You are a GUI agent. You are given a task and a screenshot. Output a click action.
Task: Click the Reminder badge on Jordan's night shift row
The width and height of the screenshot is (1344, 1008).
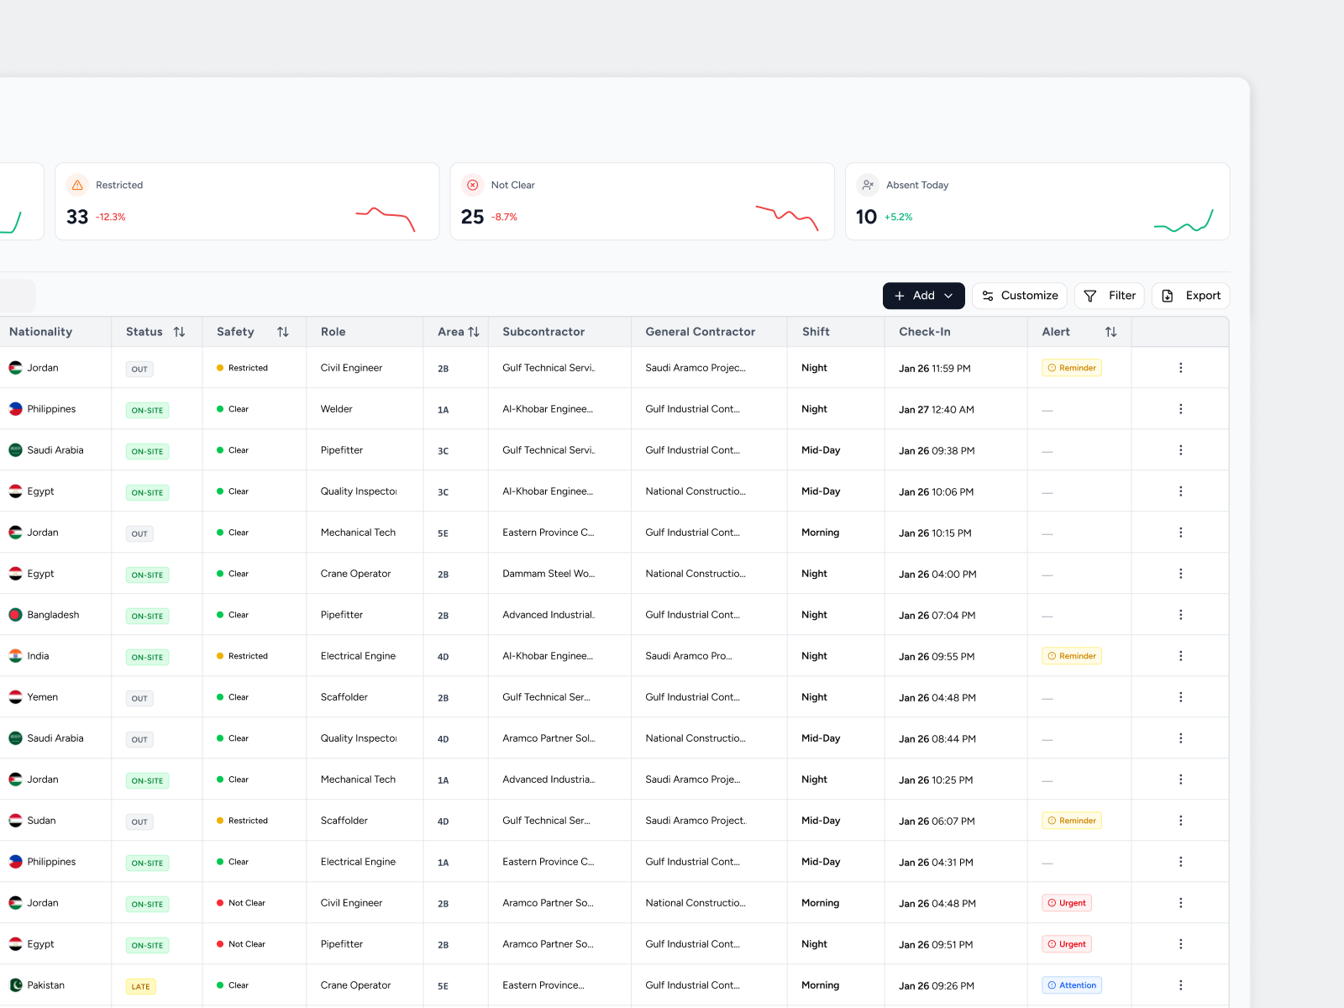1072,367
